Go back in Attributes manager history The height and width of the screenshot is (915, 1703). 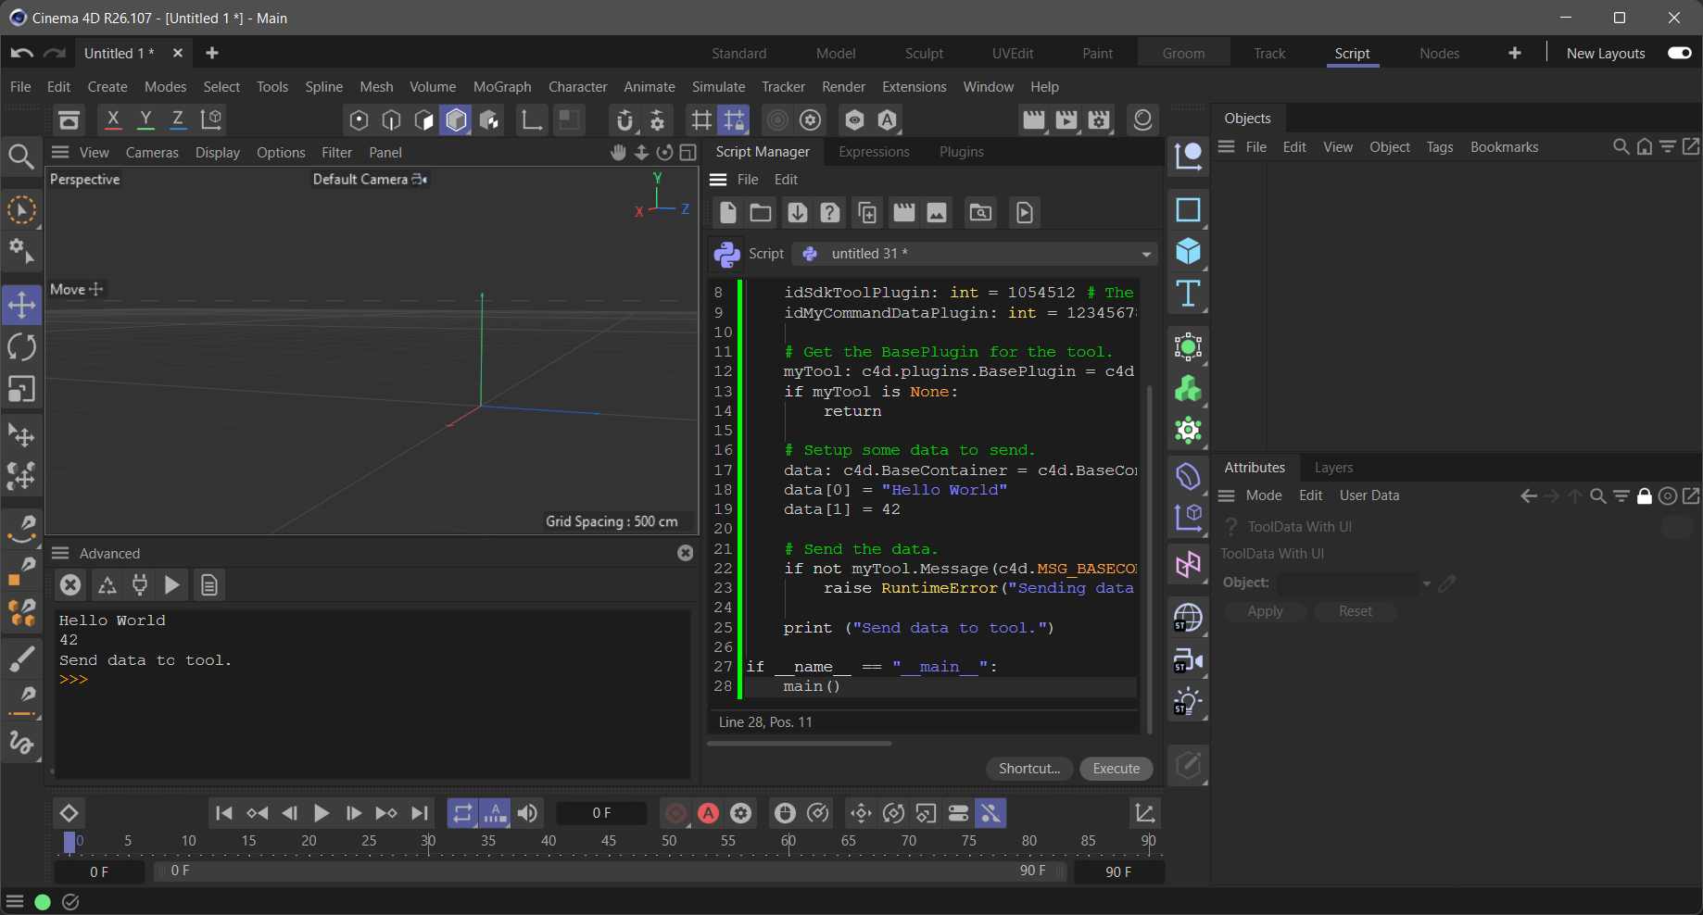point(1529,495)
